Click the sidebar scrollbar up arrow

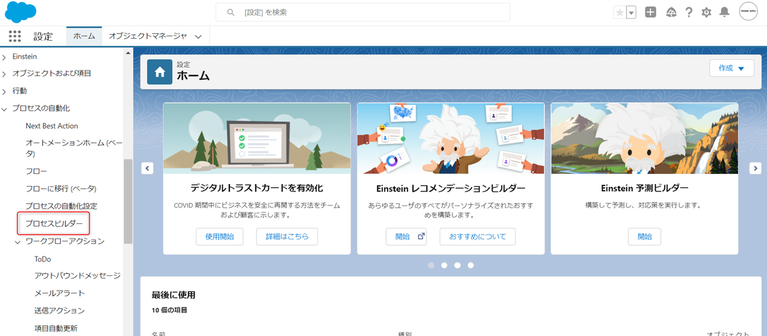[x=128, y=53]
